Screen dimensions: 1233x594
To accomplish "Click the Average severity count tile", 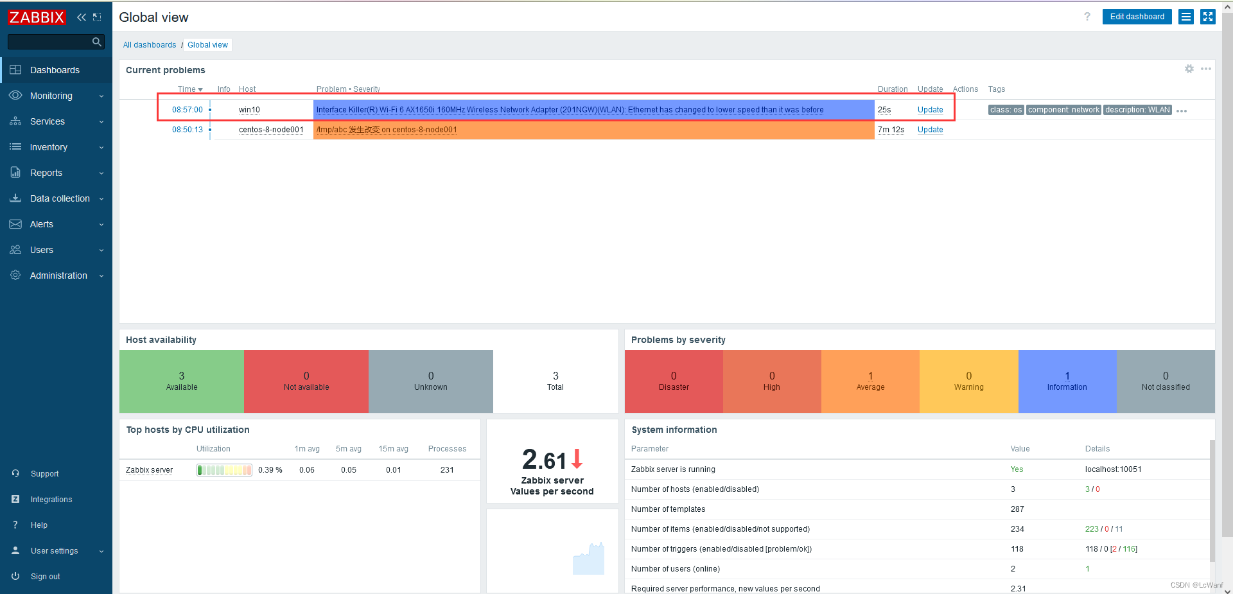I will tap(870, 381).
